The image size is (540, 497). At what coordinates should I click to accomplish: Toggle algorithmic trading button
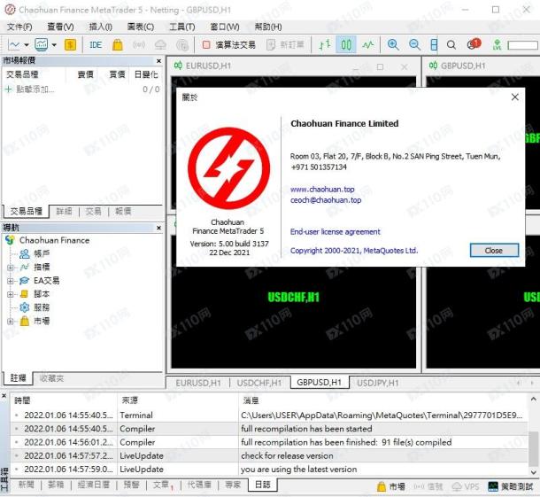[228, 45]
